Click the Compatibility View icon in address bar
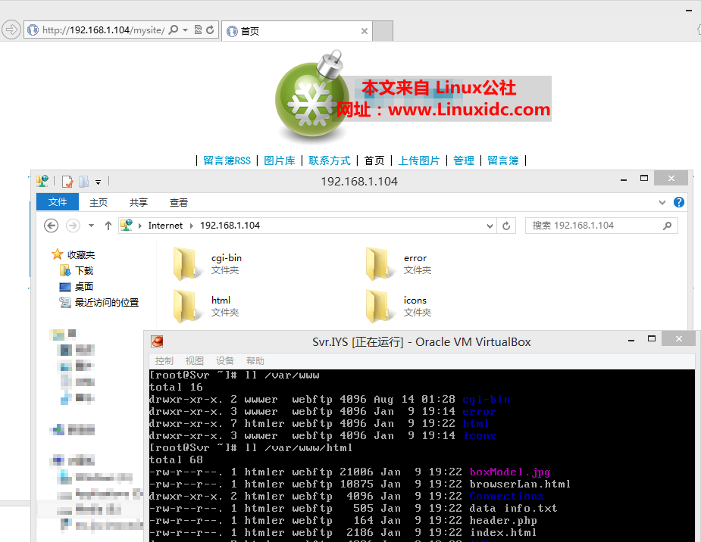This screenshot has width=701, height=542. [199, 30]
